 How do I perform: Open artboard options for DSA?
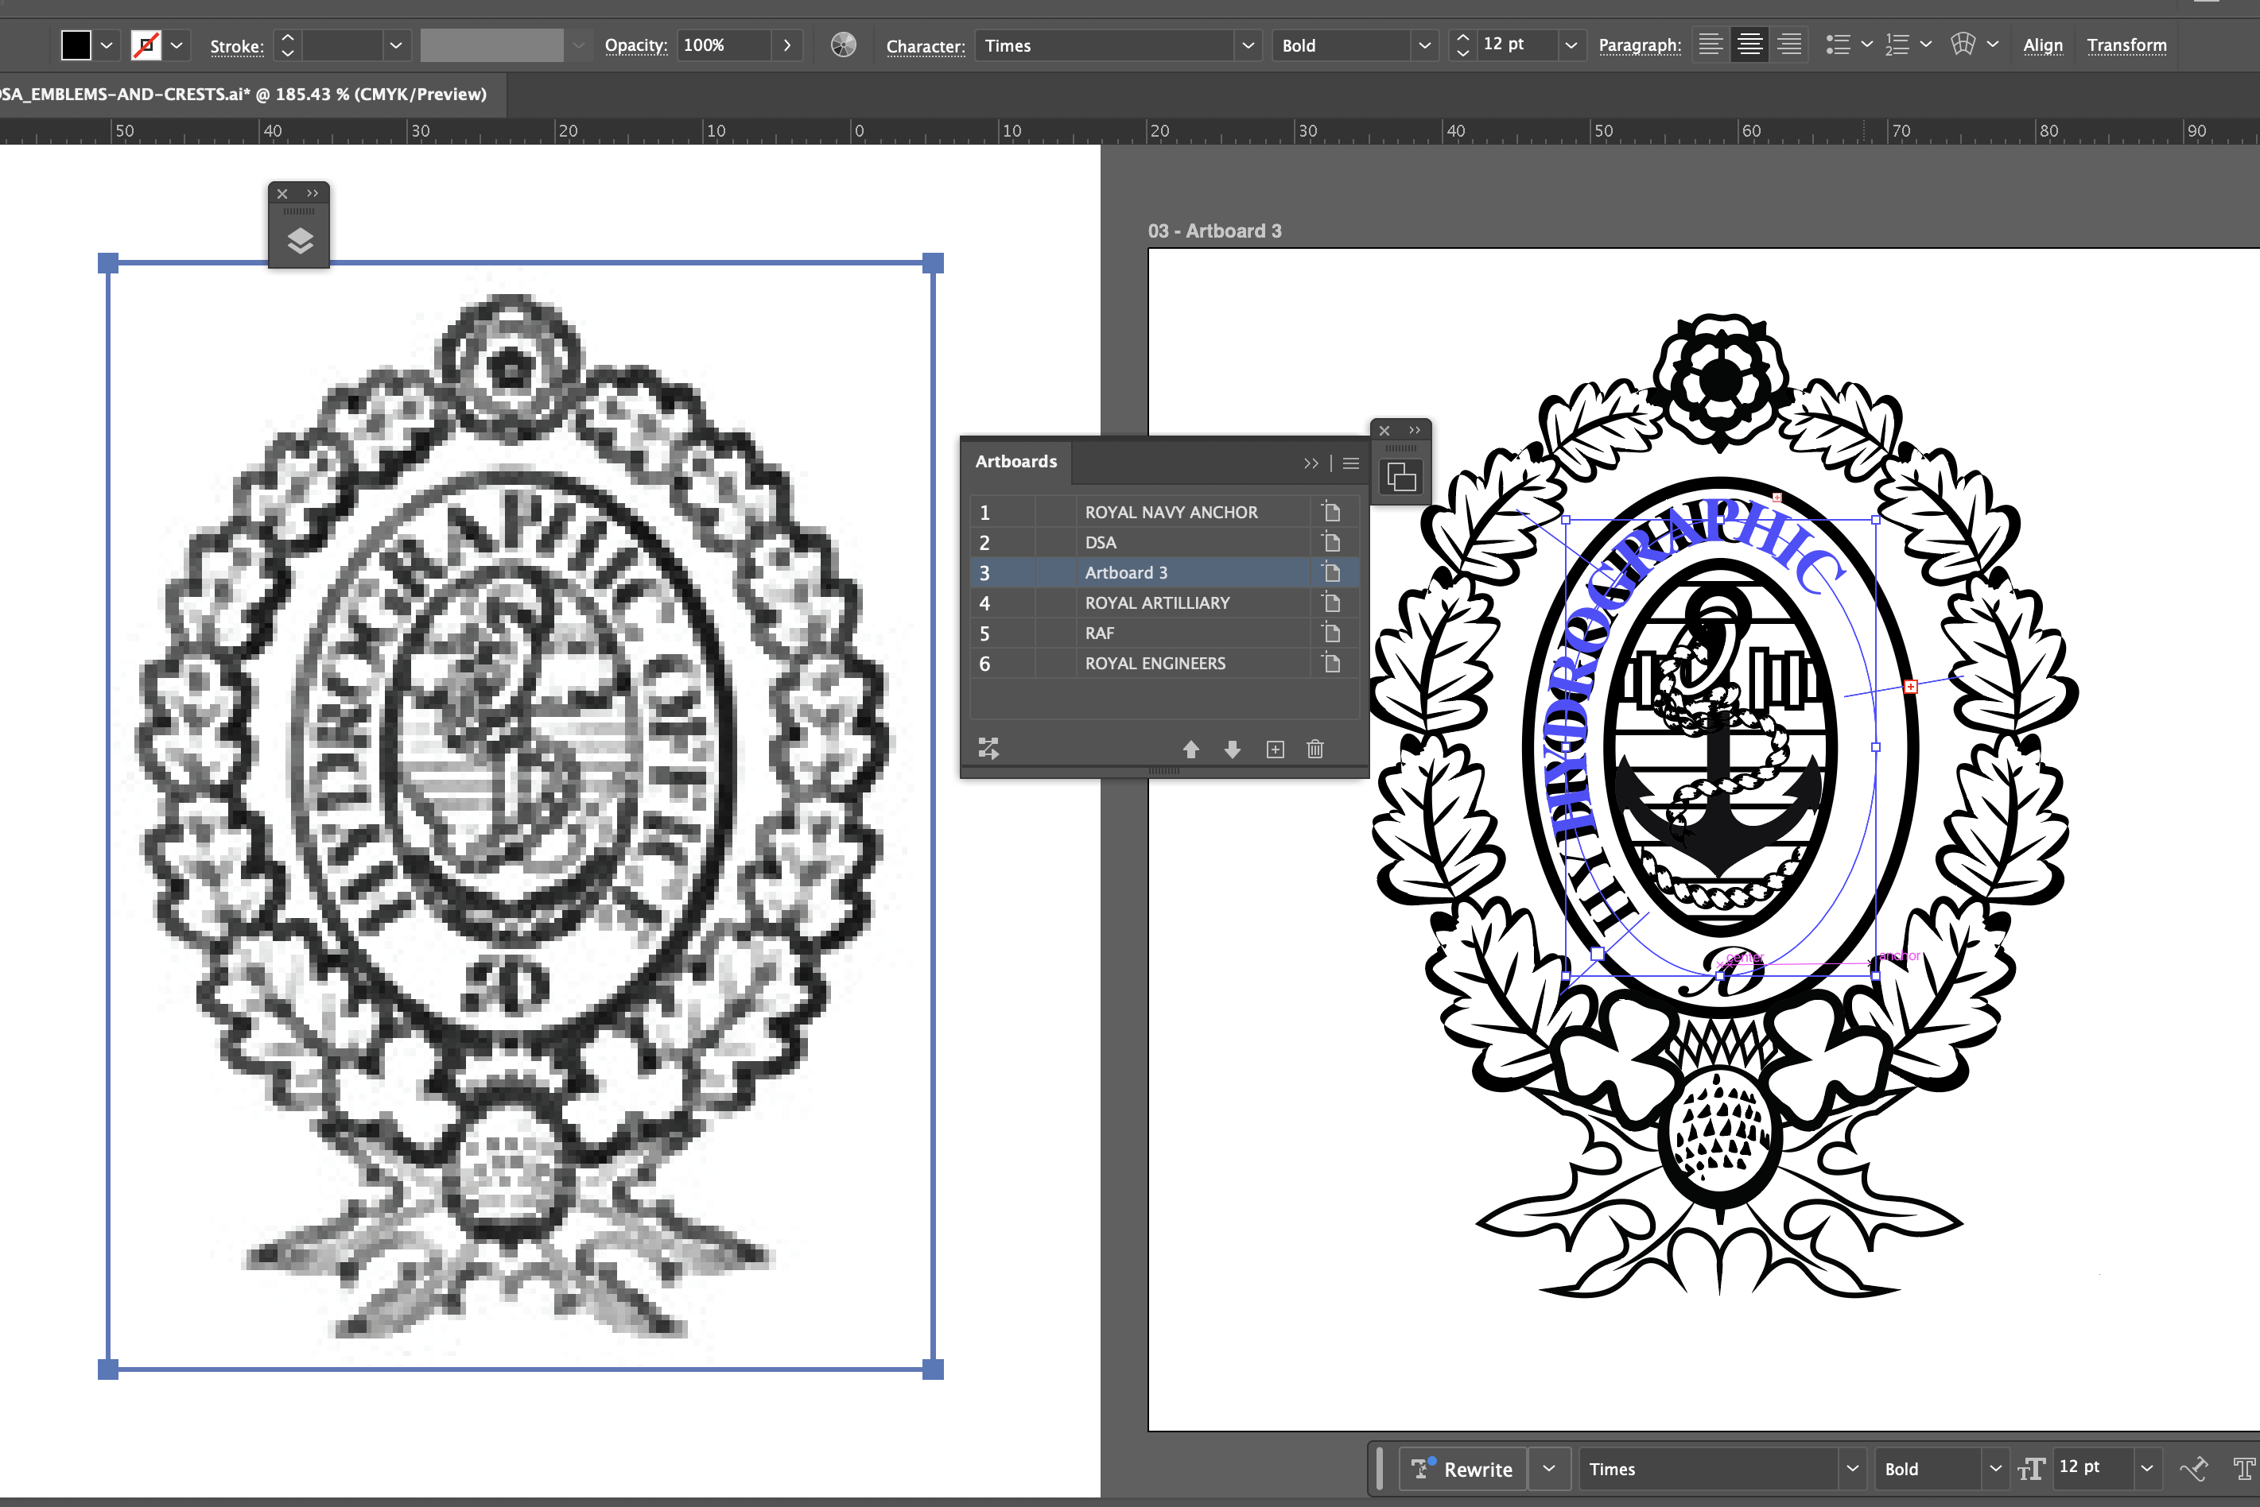[1331, 542]
